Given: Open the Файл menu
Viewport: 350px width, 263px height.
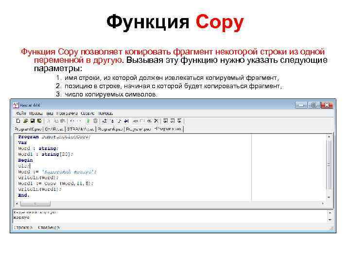Looking at the screenshot, I should (21, 113).
